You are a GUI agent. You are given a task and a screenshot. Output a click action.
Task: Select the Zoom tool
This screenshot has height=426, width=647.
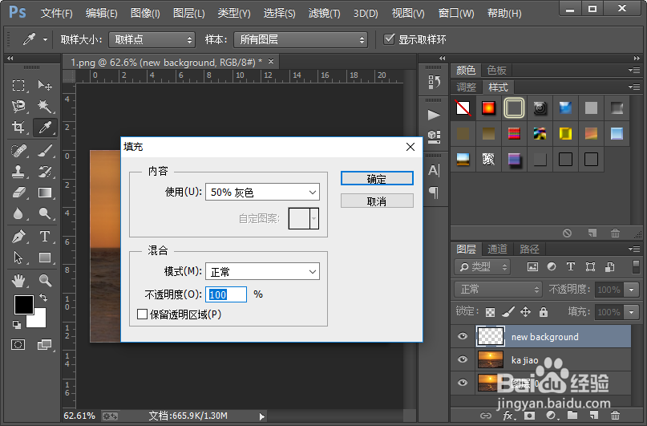[x=45, y=281]
